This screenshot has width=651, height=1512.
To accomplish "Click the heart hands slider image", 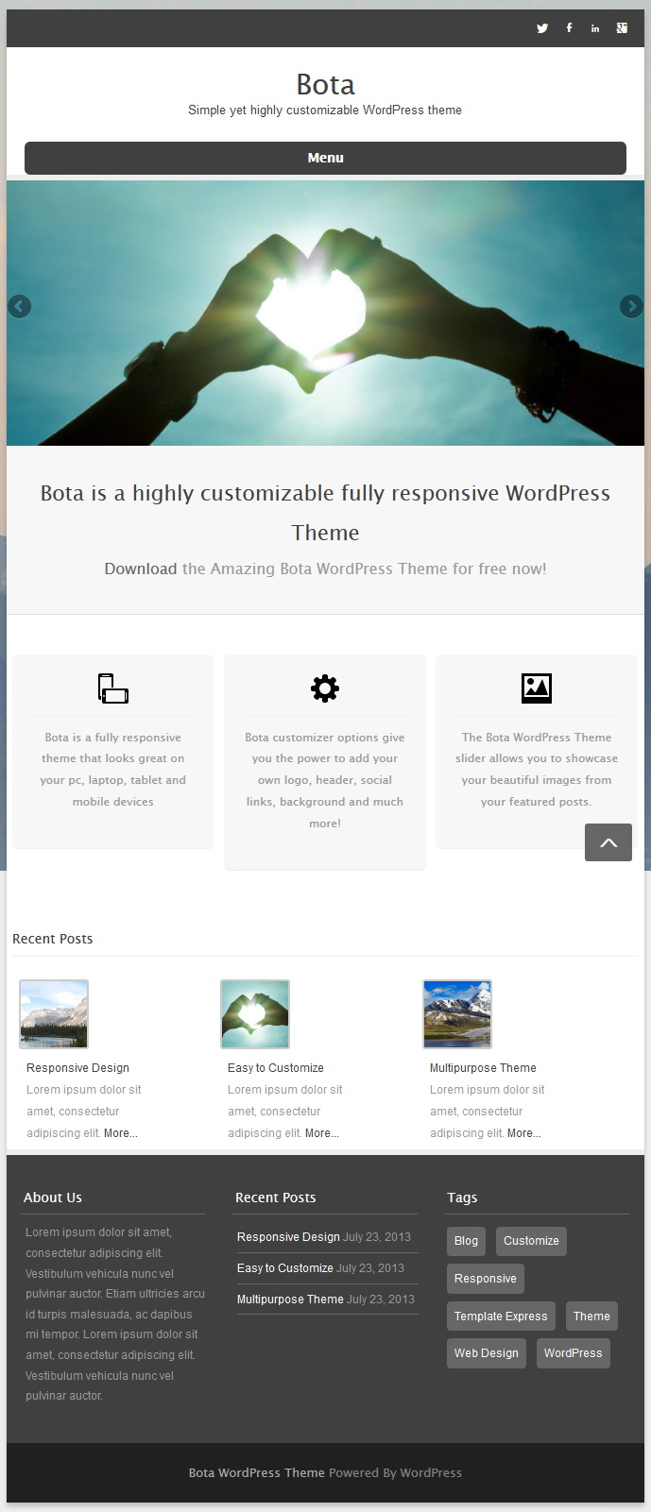I will [325, 313].
